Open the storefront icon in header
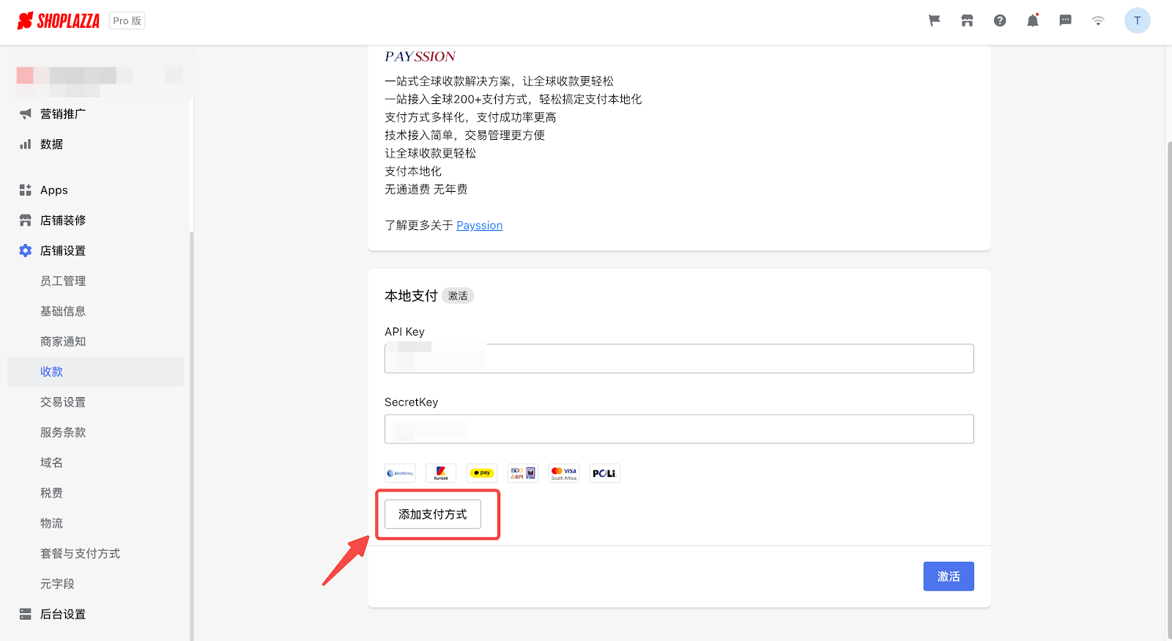 pos(967,21)
